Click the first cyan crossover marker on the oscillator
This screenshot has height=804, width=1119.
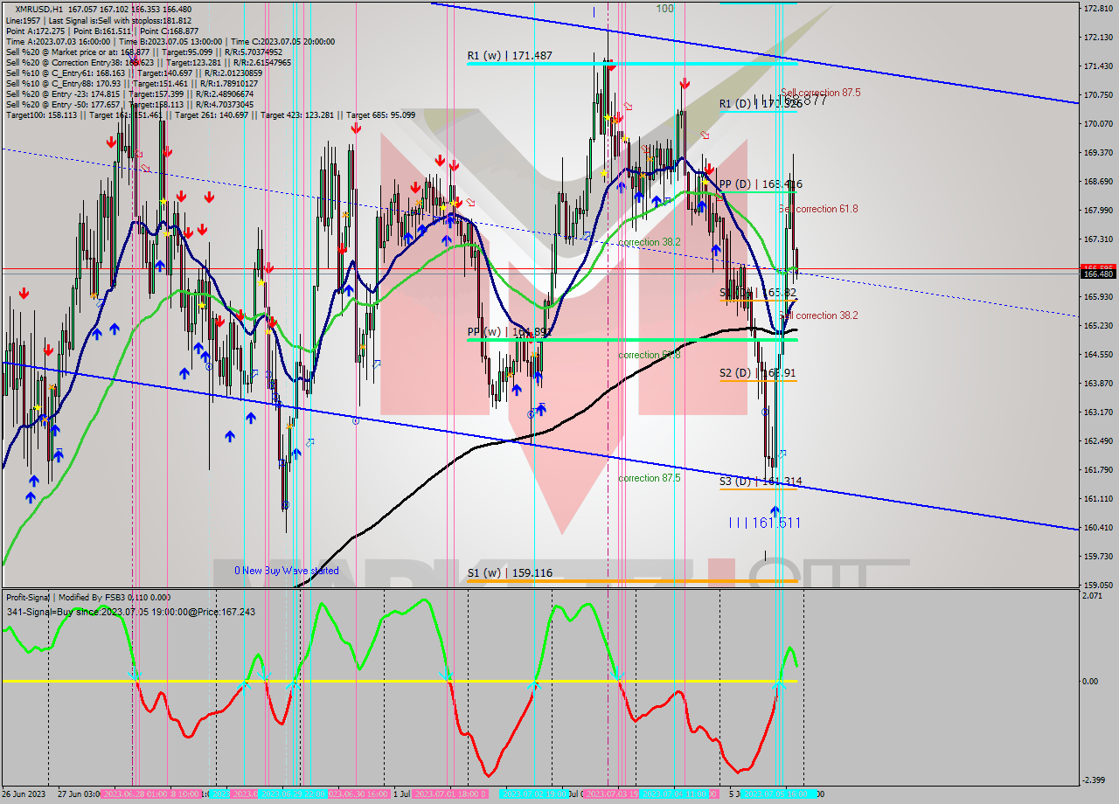[134, 676]
